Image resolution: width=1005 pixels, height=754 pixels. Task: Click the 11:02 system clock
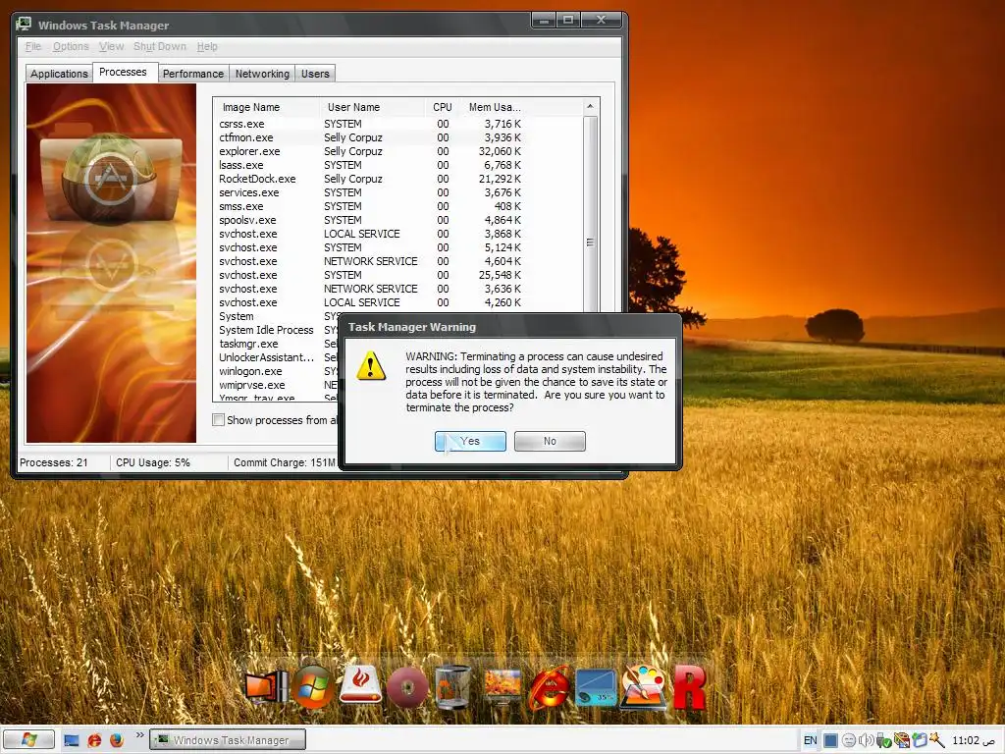click(973, 740)
